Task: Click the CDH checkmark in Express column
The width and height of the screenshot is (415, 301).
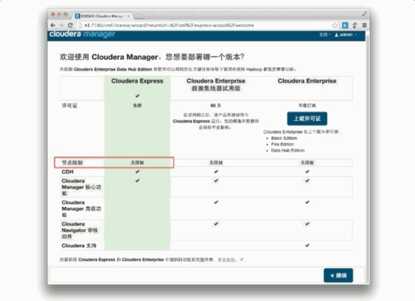Action: tap(137, 172)
